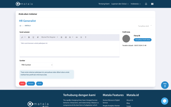This screenshot has height=107, width=171.
Task: Open the magic wand style tool
Action: [22, 37]
